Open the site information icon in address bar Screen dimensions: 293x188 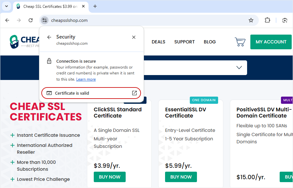coord(45,20)
